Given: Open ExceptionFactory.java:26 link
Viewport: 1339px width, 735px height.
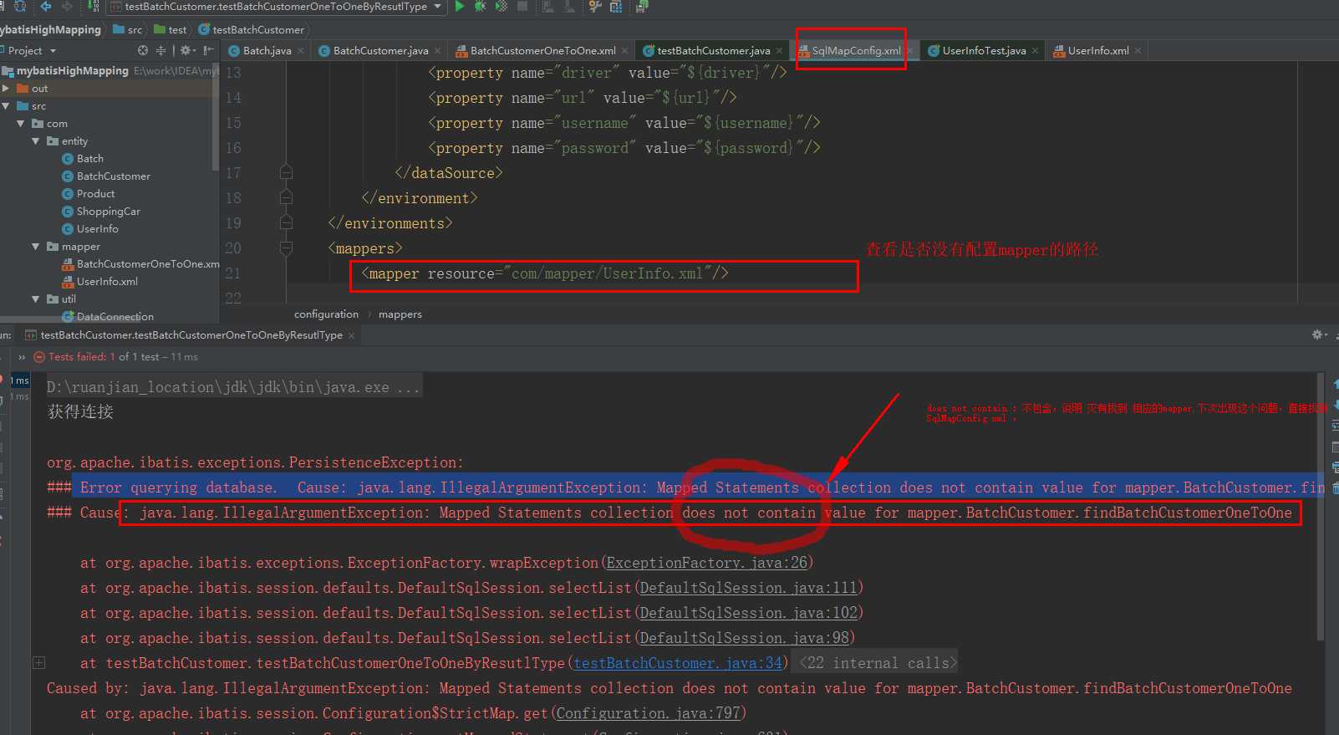Looking at the screenshot, I should (x=706, y=563).
